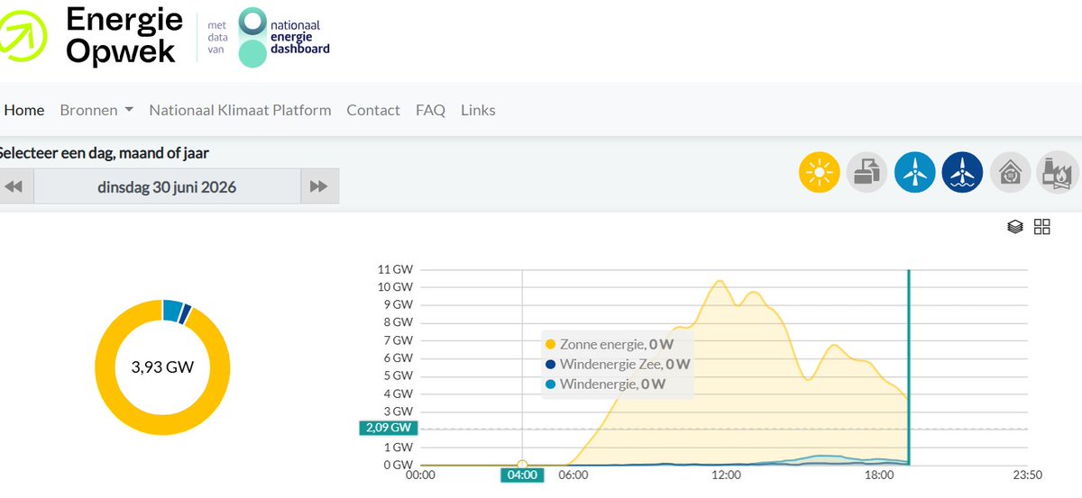Open the Contact page

(x=373, y=110)
